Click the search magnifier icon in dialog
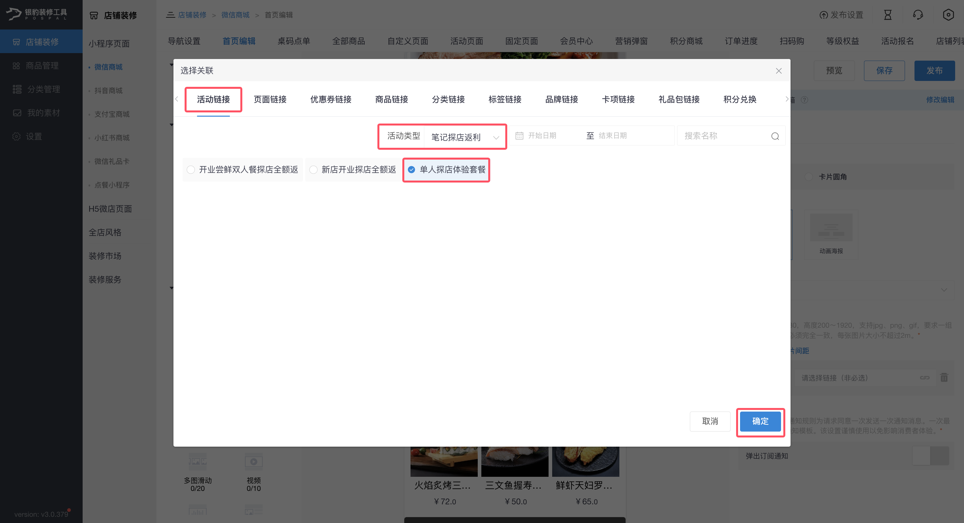The image size is (964, 523). (774, 136)
